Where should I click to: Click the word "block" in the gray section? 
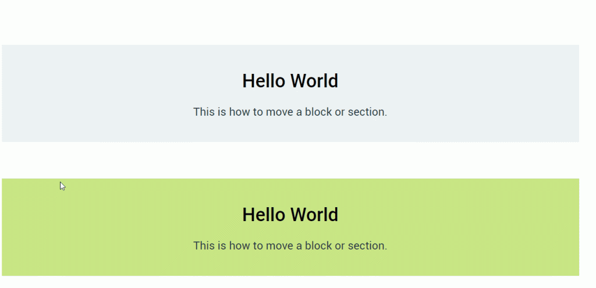click(318, 112)
